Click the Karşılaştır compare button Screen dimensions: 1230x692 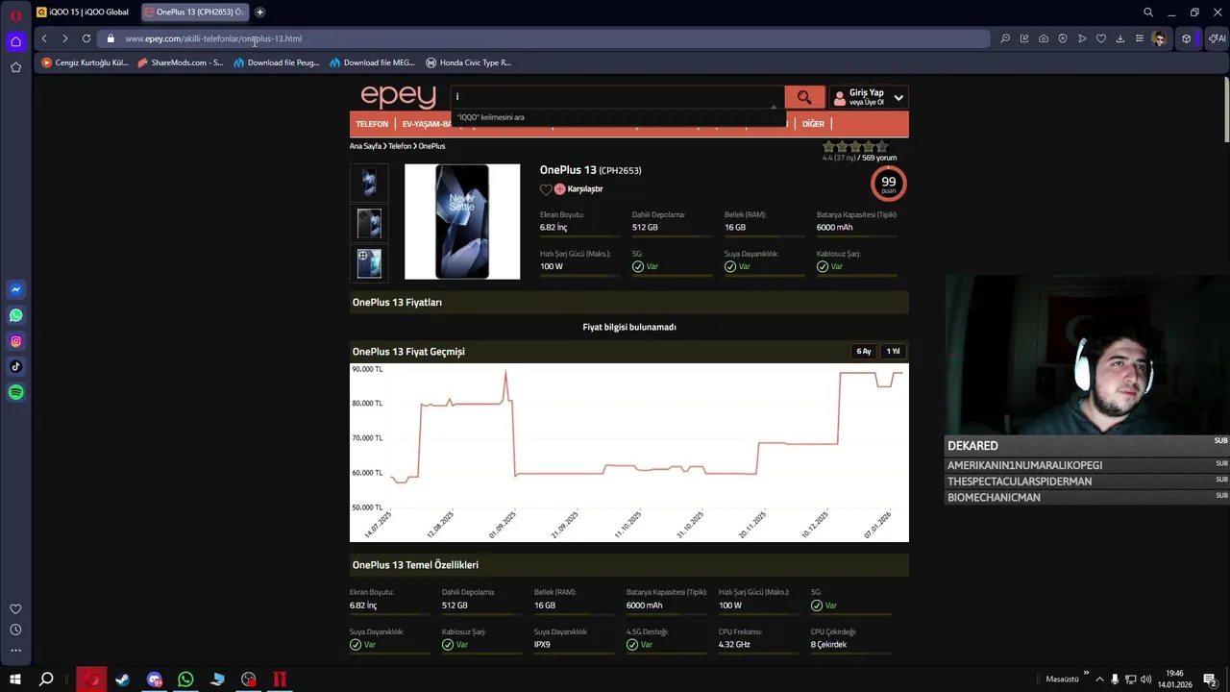pyautogui.click(x=578, y=189)
